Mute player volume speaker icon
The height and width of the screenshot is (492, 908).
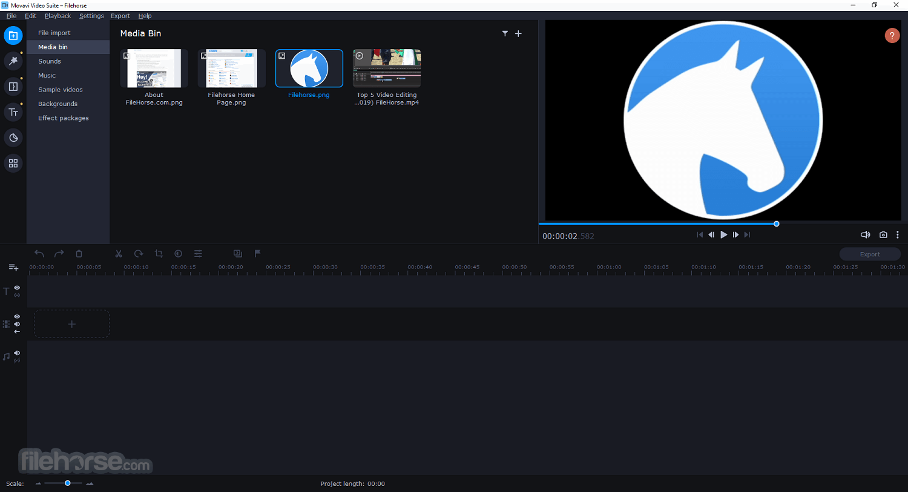866,235
